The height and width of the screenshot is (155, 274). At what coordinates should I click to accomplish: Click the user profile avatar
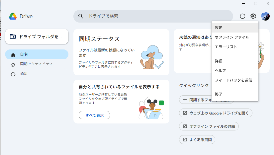[265, 16]
